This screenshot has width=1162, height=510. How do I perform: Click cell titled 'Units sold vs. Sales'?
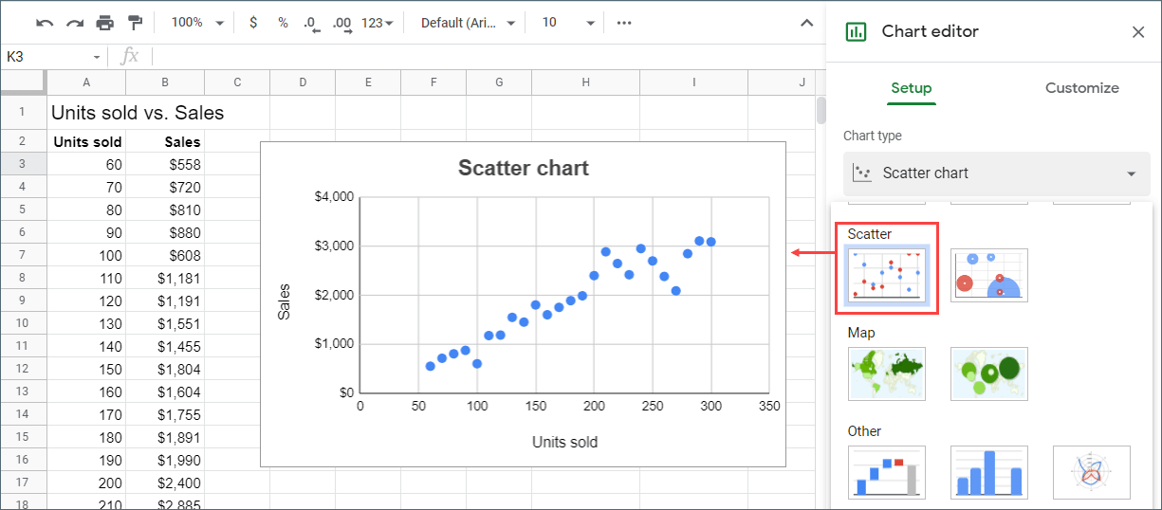tap(138, 113)
